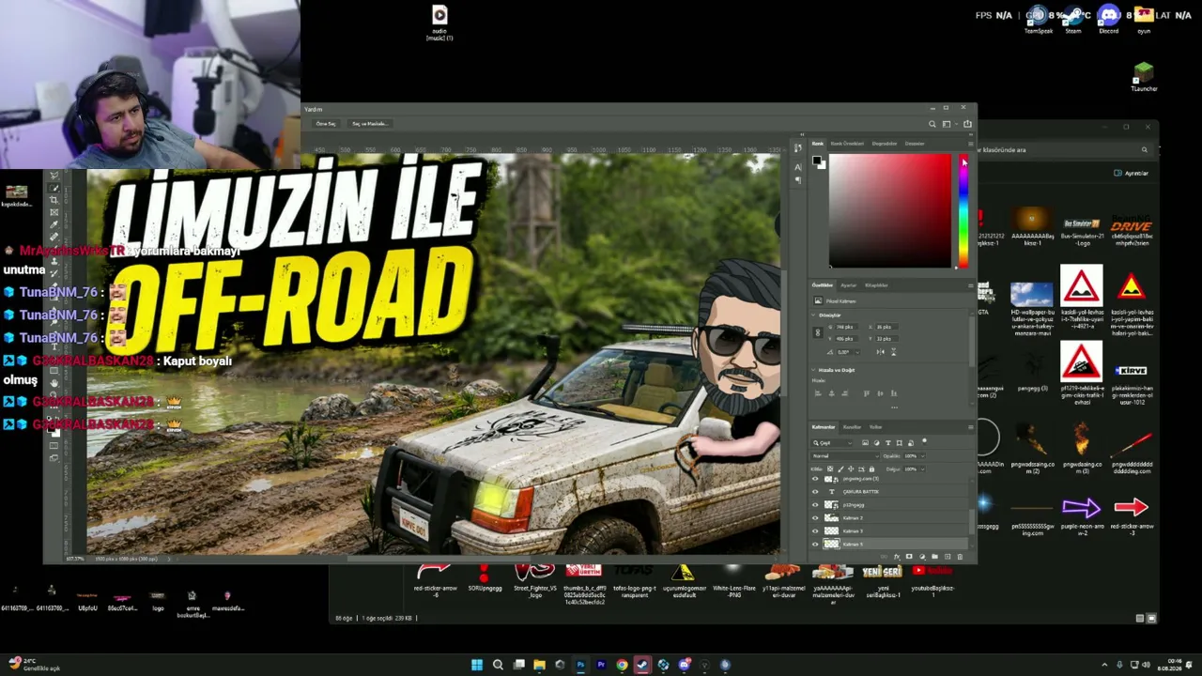Image resolution: width=1202 pixels, height=676 pixels.
Task: Switch to the Kanallar tab
Action: point(852,427)
